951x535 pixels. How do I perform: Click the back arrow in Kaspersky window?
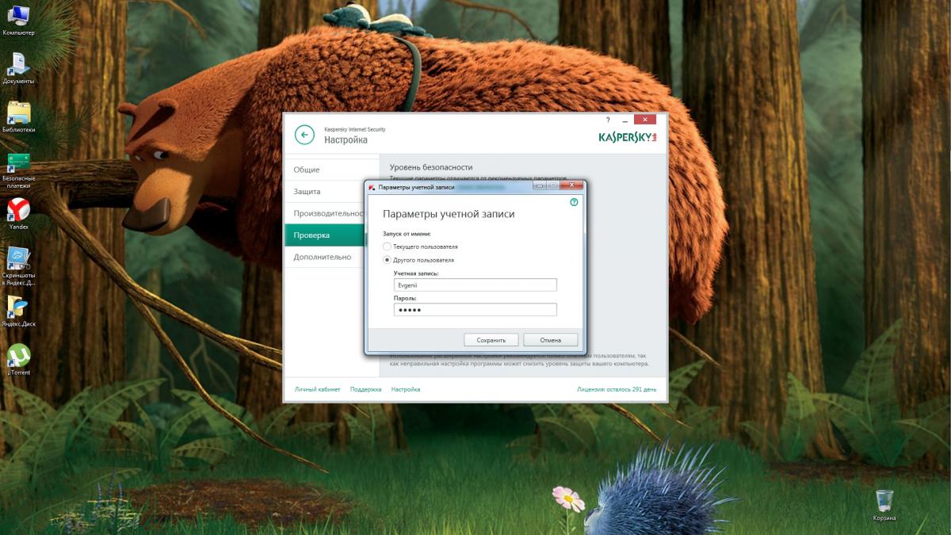[304, 135]
